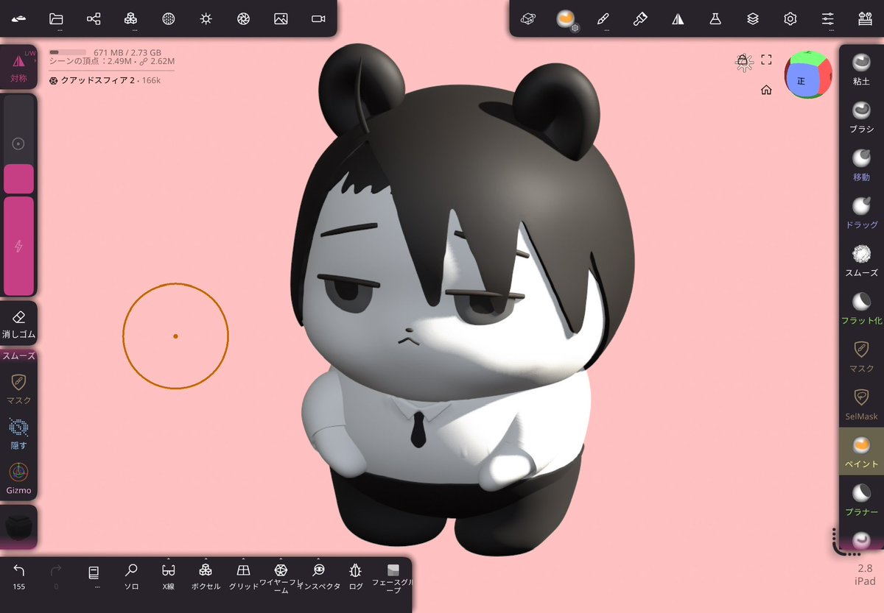
Task: Select the フラット化 flatten tool
Action: [x=861, y=308]
